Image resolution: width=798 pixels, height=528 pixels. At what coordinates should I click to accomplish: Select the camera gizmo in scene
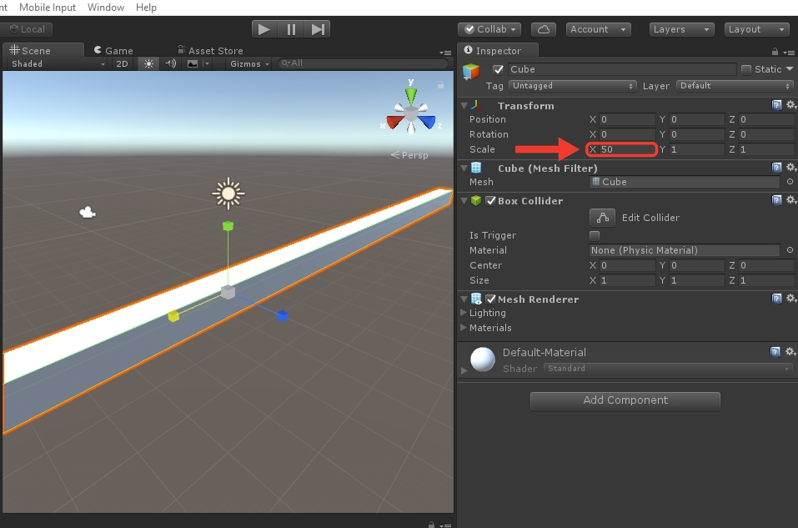tap(88, 213)
